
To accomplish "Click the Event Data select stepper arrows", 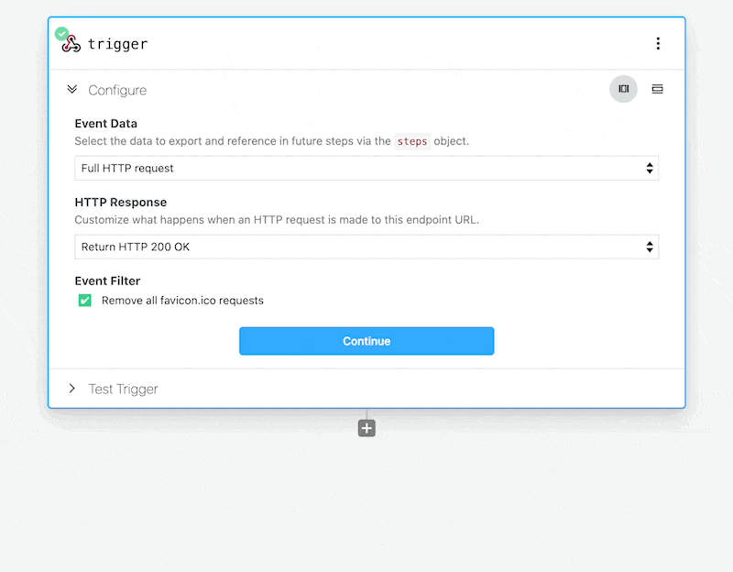I will point(650,168).
